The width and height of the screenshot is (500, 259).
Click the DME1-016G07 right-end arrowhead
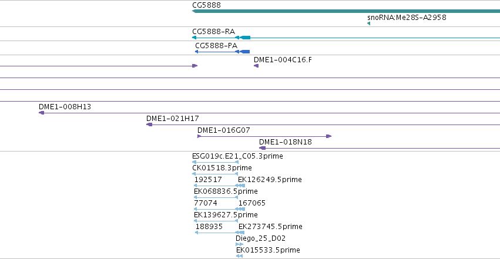(329, 136)
